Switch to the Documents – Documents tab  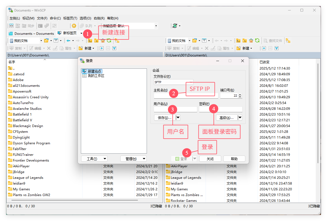[32, 33]
